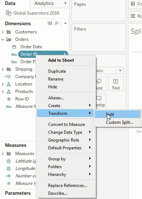This screenshot has height=199, width=142.
Task: Click the Order Date calendar type icon
Action: (x=14, y=47)
